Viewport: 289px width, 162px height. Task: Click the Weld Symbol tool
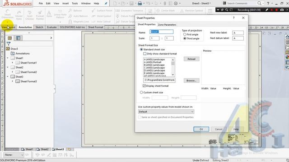(101, 16)
